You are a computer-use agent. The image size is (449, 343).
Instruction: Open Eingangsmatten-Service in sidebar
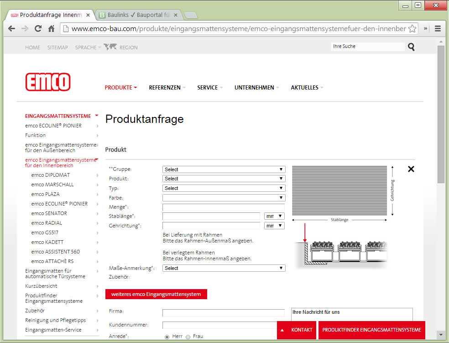53,330
